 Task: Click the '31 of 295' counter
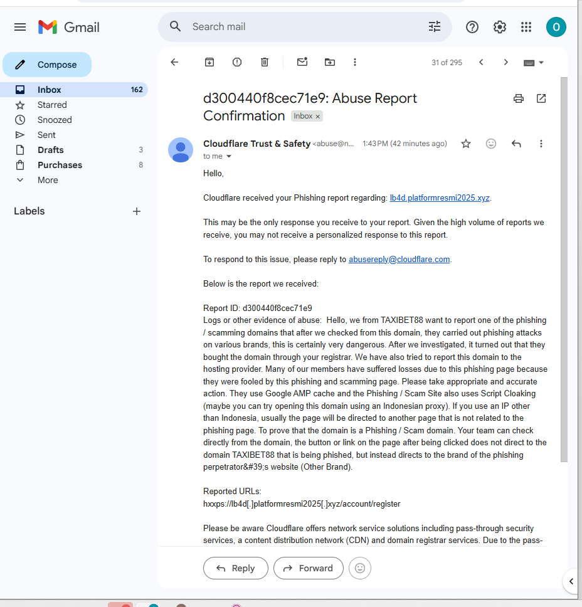point(447,63)
